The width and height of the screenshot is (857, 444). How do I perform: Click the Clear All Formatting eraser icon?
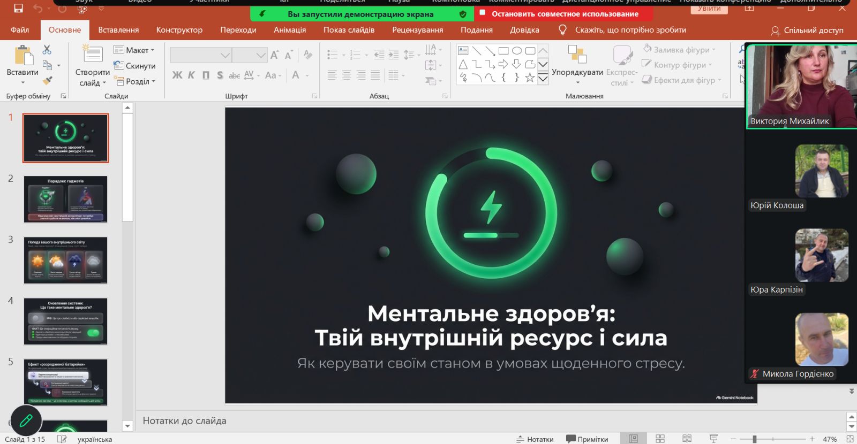pyautogui.click(x=308, y=55)
